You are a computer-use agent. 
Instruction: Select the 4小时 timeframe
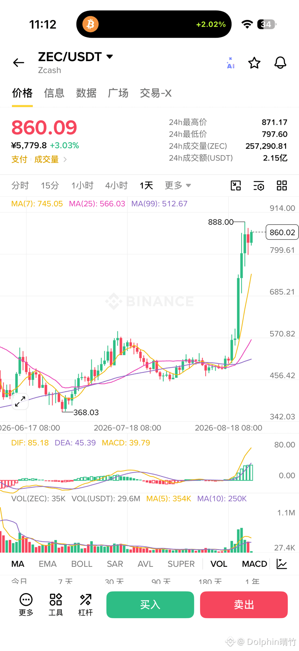(x=116, y=185)
